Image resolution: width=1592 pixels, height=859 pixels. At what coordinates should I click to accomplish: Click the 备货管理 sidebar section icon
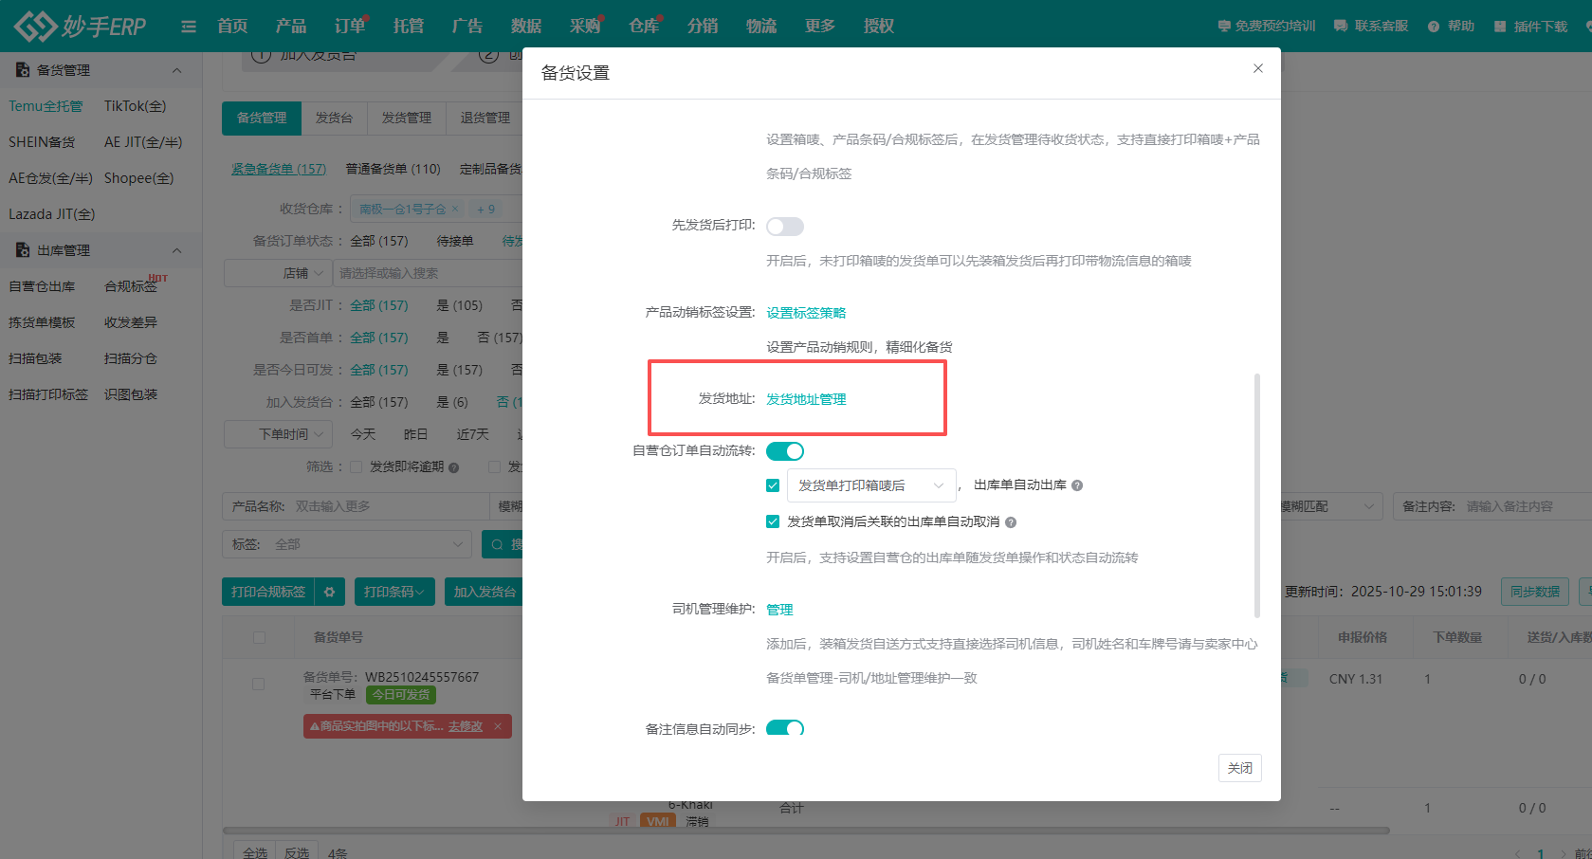(22, 69)
